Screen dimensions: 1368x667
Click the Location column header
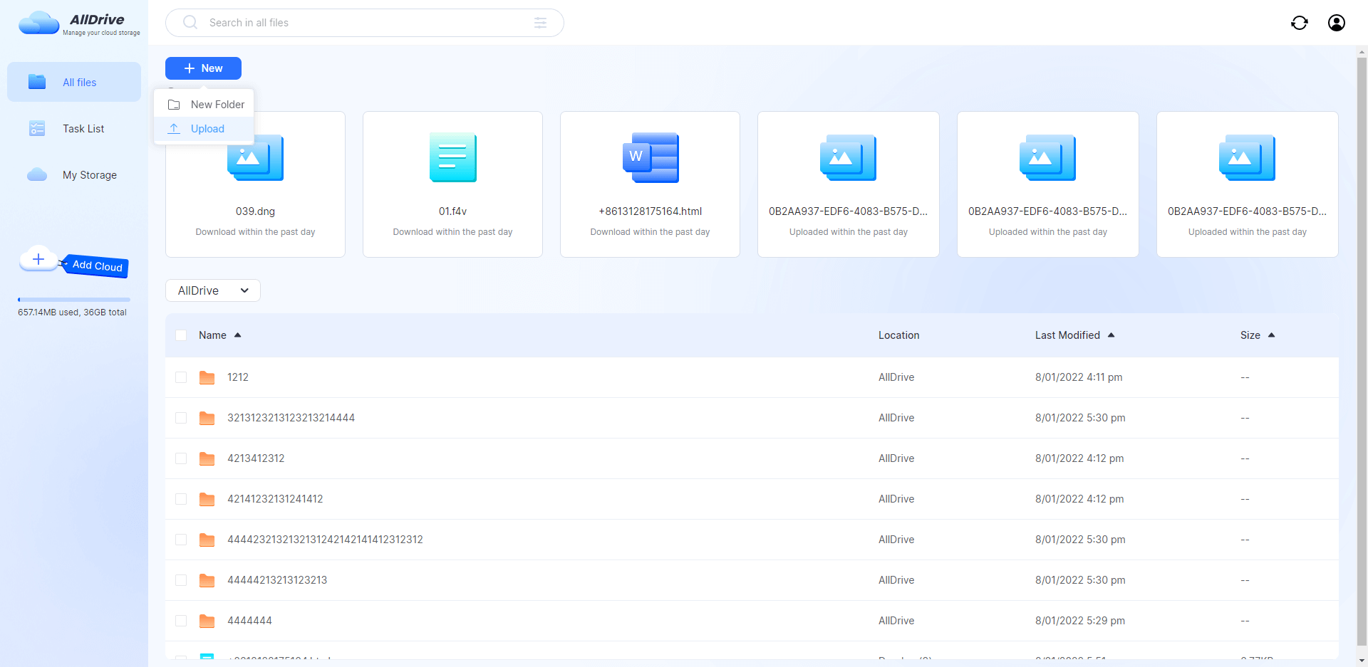tap(898, 335)
